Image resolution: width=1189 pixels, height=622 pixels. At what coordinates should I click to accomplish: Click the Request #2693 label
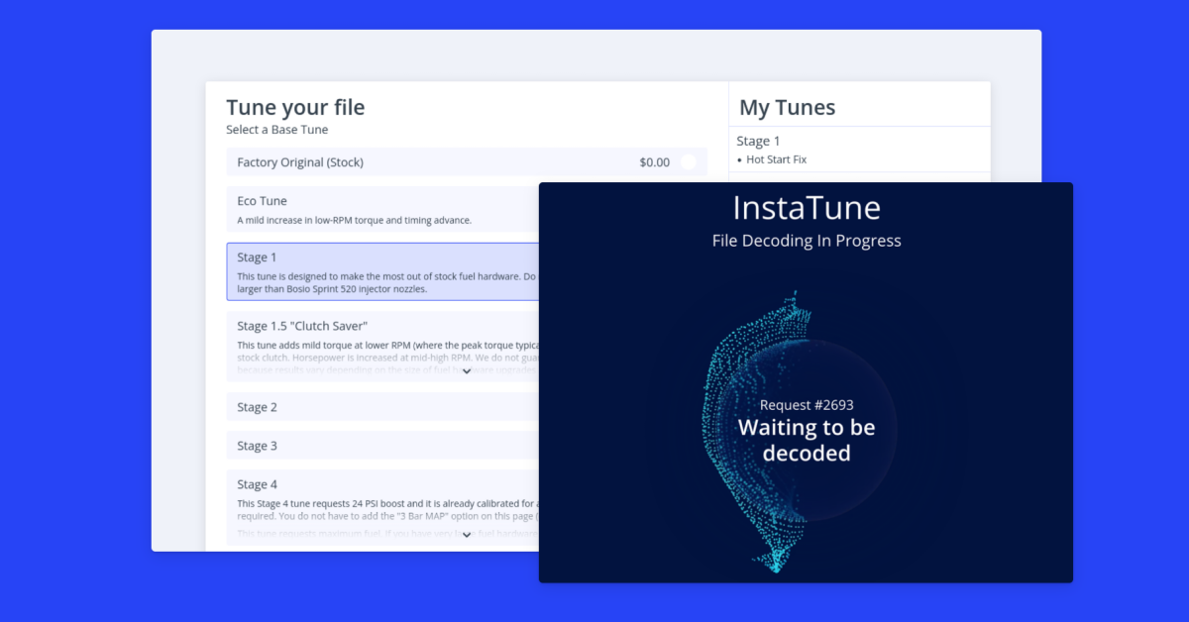point(807,405)
